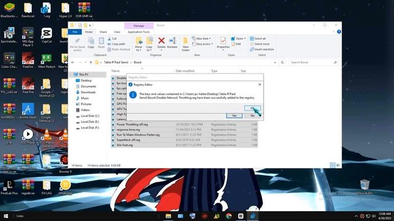394x221 pixels.
Task: Open the File menu tab
Action: point(75,32)
